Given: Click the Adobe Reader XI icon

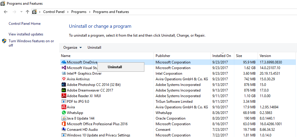Looking at the screenshot, I should coord(64,96).
